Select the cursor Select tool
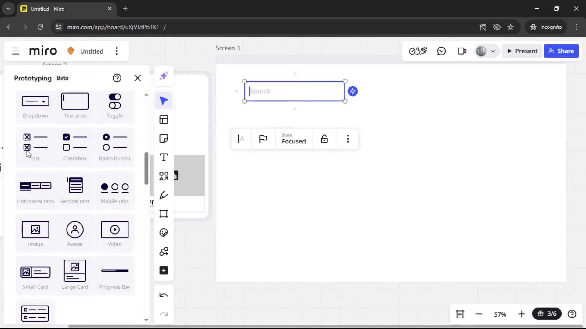Viewport: 586px width, 329px height. 164,101
